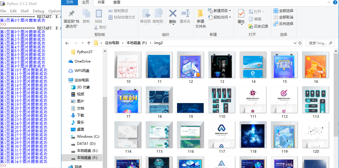Image resolution: width=339 pixels, height=168 pixels.
Task: Click the Rename icon
Action: [x=185, y=13]
